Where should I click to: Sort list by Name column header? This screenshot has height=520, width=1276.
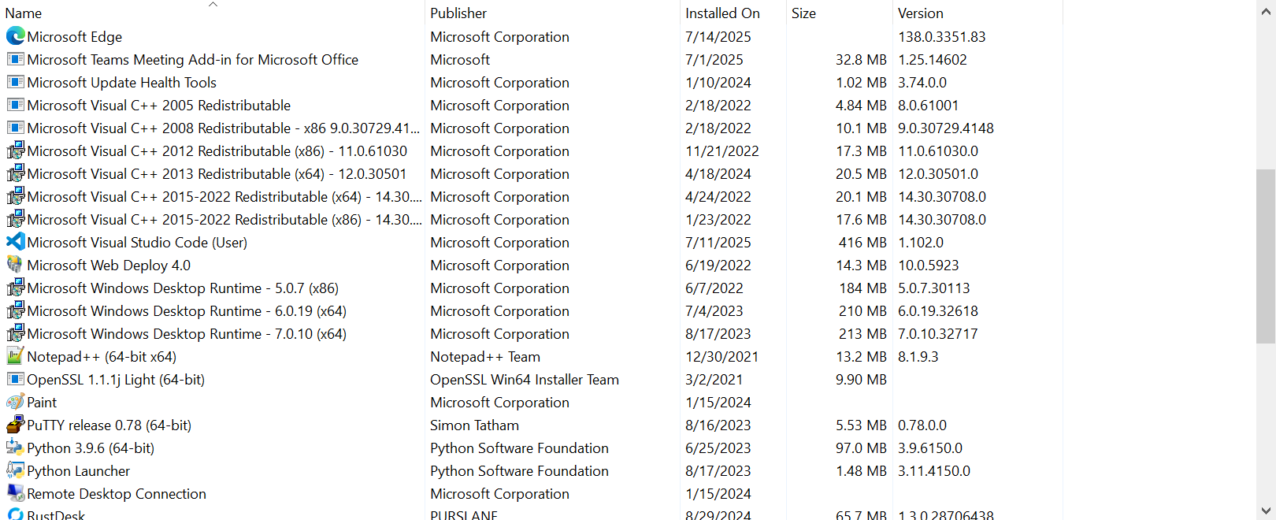click(24, 13)
